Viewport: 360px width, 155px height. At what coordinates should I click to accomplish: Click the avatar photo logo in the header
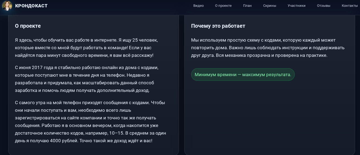[x=7, y=6]
